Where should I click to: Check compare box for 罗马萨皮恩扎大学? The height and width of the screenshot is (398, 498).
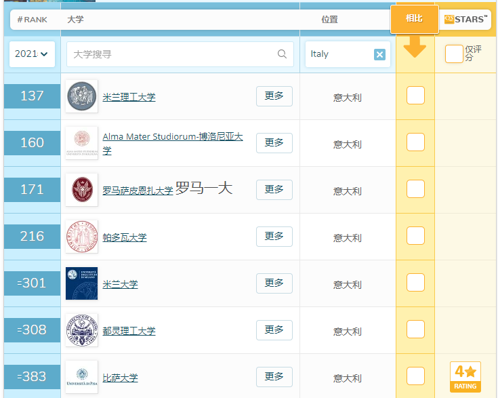coord(415,188)
